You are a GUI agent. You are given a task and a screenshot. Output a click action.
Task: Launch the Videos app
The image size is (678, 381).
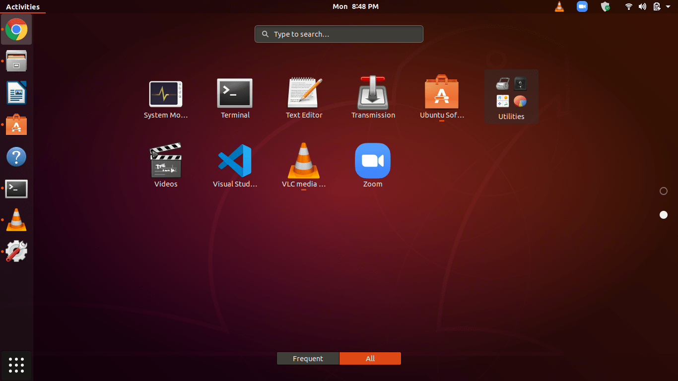166,166
